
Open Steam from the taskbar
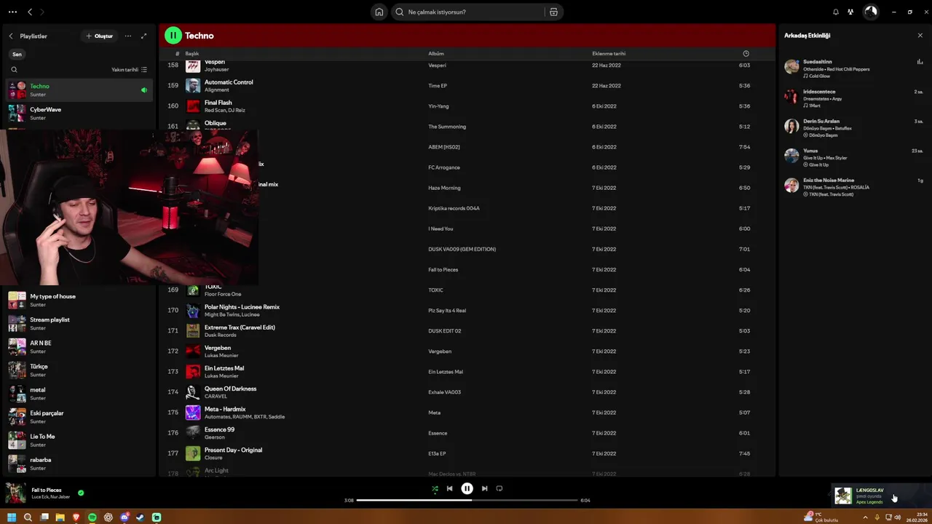point(140,517)
